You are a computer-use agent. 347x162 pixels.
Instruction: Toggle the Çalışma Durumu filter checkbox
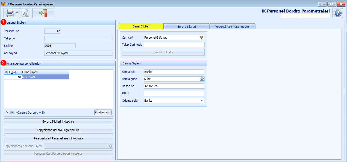12,113
